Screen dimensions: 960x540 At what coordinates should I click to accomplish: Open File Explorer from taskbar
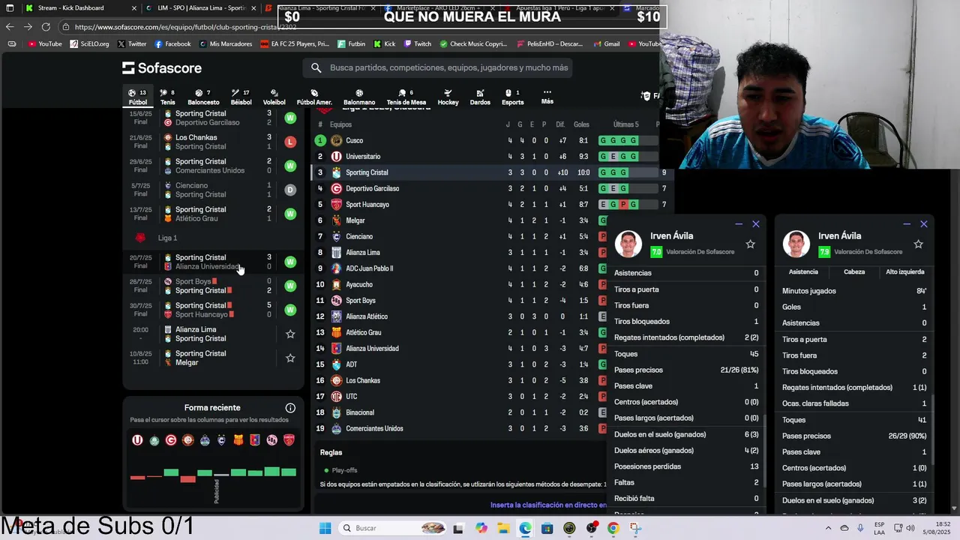(503, 528)
